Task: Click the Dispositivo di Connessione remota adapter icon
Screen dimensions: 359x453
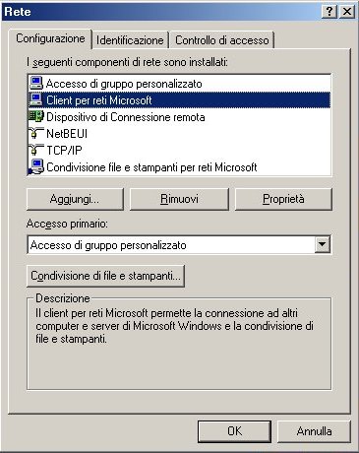Action: click(36, 116)
